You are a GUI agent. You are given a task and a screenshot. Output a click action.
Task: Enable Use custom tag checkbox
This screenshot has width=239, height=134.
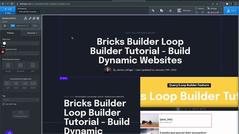click(x=3, y=104)
